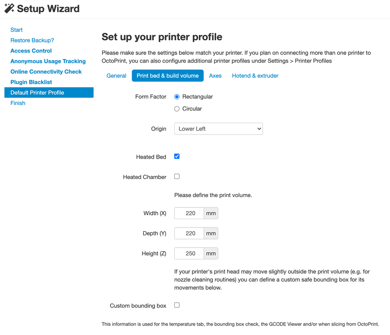Go to the Plugin Blacklist step
Image resolution: width=390 pixels, height=335 pixels.
[x=31, y=82]
